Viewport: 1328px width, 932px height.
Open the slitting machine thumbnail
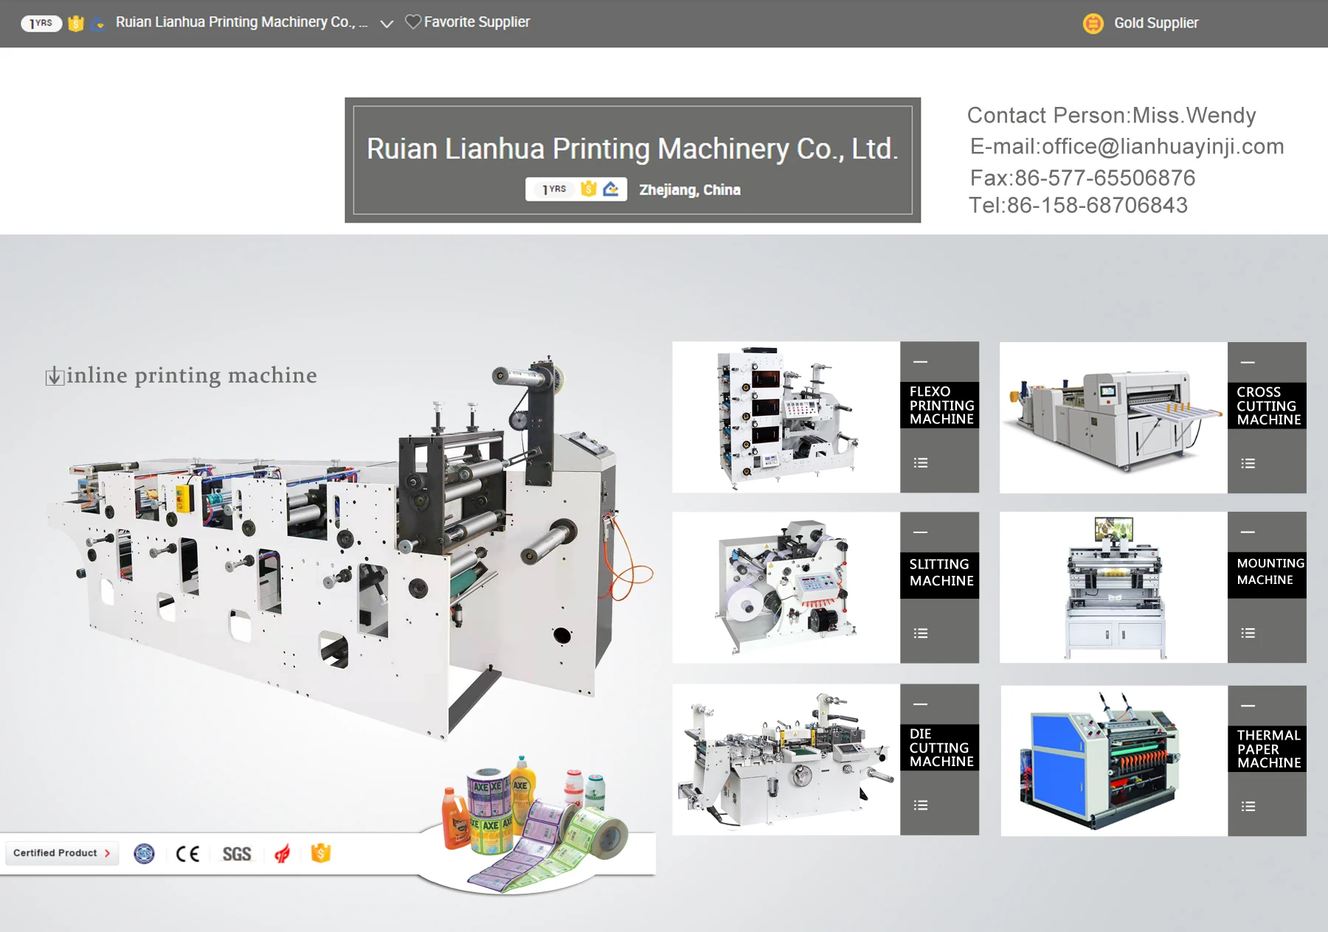tap(786, 588)
